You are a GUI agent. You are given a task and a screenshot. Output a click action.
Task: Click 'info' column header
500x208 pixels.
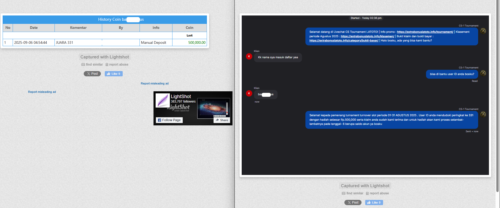[x=156, y=28]
